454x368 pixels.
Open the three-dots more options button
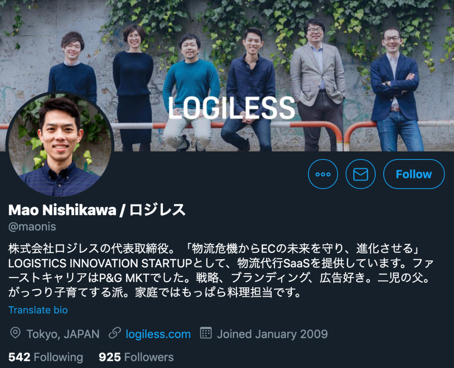pos(323,174)
